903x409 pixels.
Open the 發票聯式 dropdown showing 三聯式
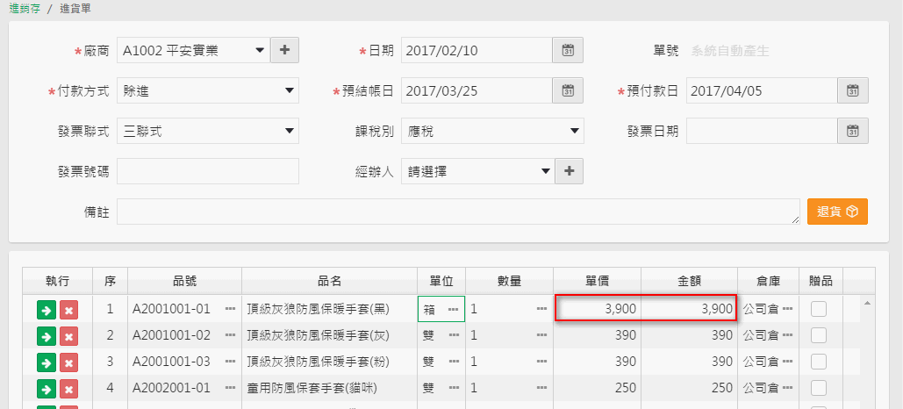[208, 131]
